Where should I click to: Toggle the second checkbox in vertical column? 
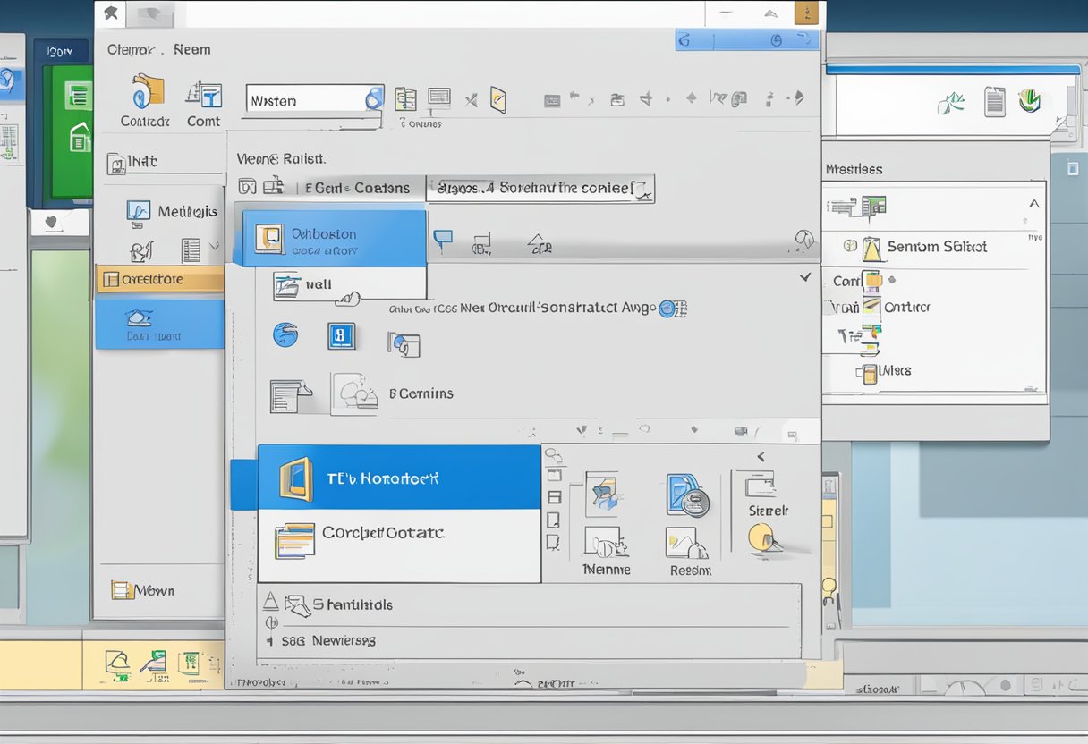(554, 497)
